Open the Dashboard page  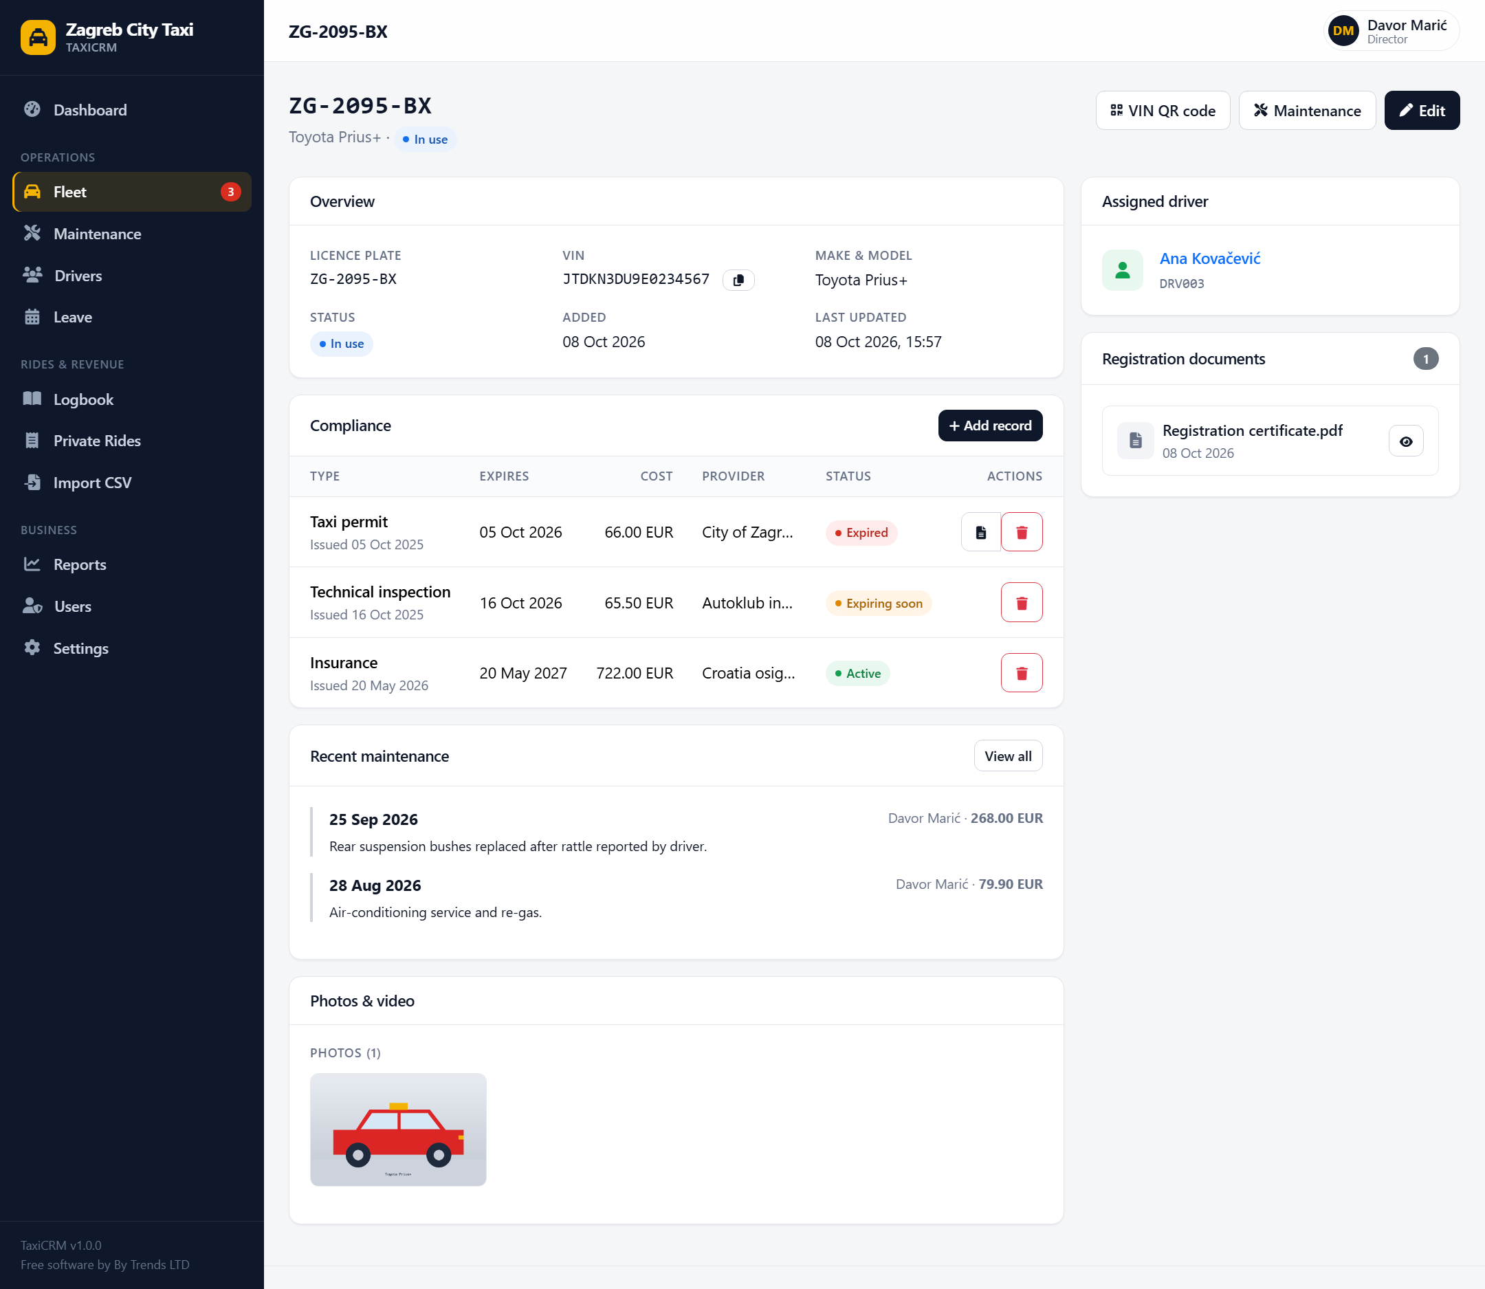pos(132,110)
